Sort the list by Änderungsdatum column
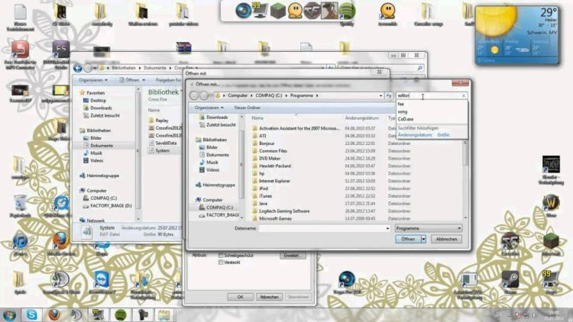This screenshot has width=573, height=322. click(x=361, y=118)
